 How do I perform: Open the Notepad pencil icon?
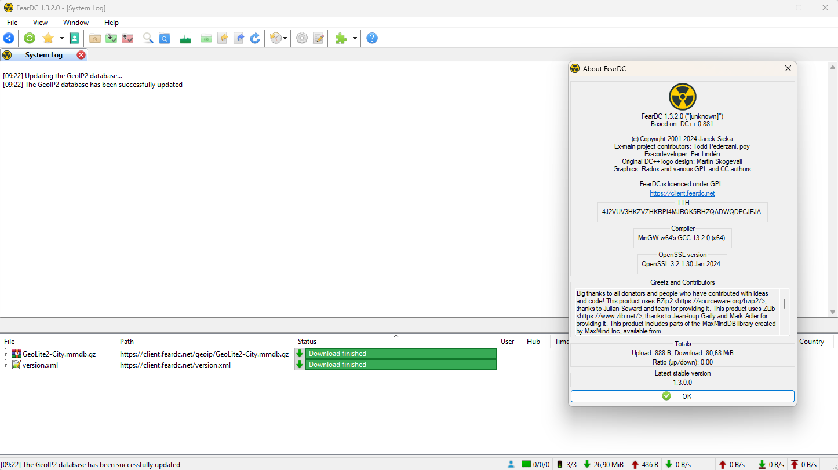point(318,38)
